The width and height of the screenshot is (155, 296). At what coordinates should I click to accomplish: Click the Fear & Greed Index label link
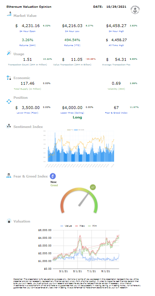pyautogui.click(x=116, y=113)
